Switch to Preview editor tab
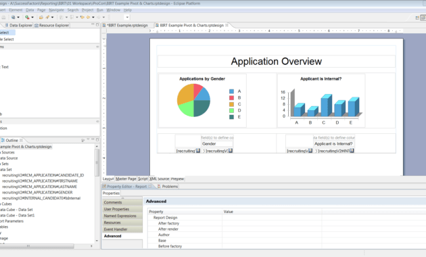The height and width of the screenshot is (257, 426). 177,179
